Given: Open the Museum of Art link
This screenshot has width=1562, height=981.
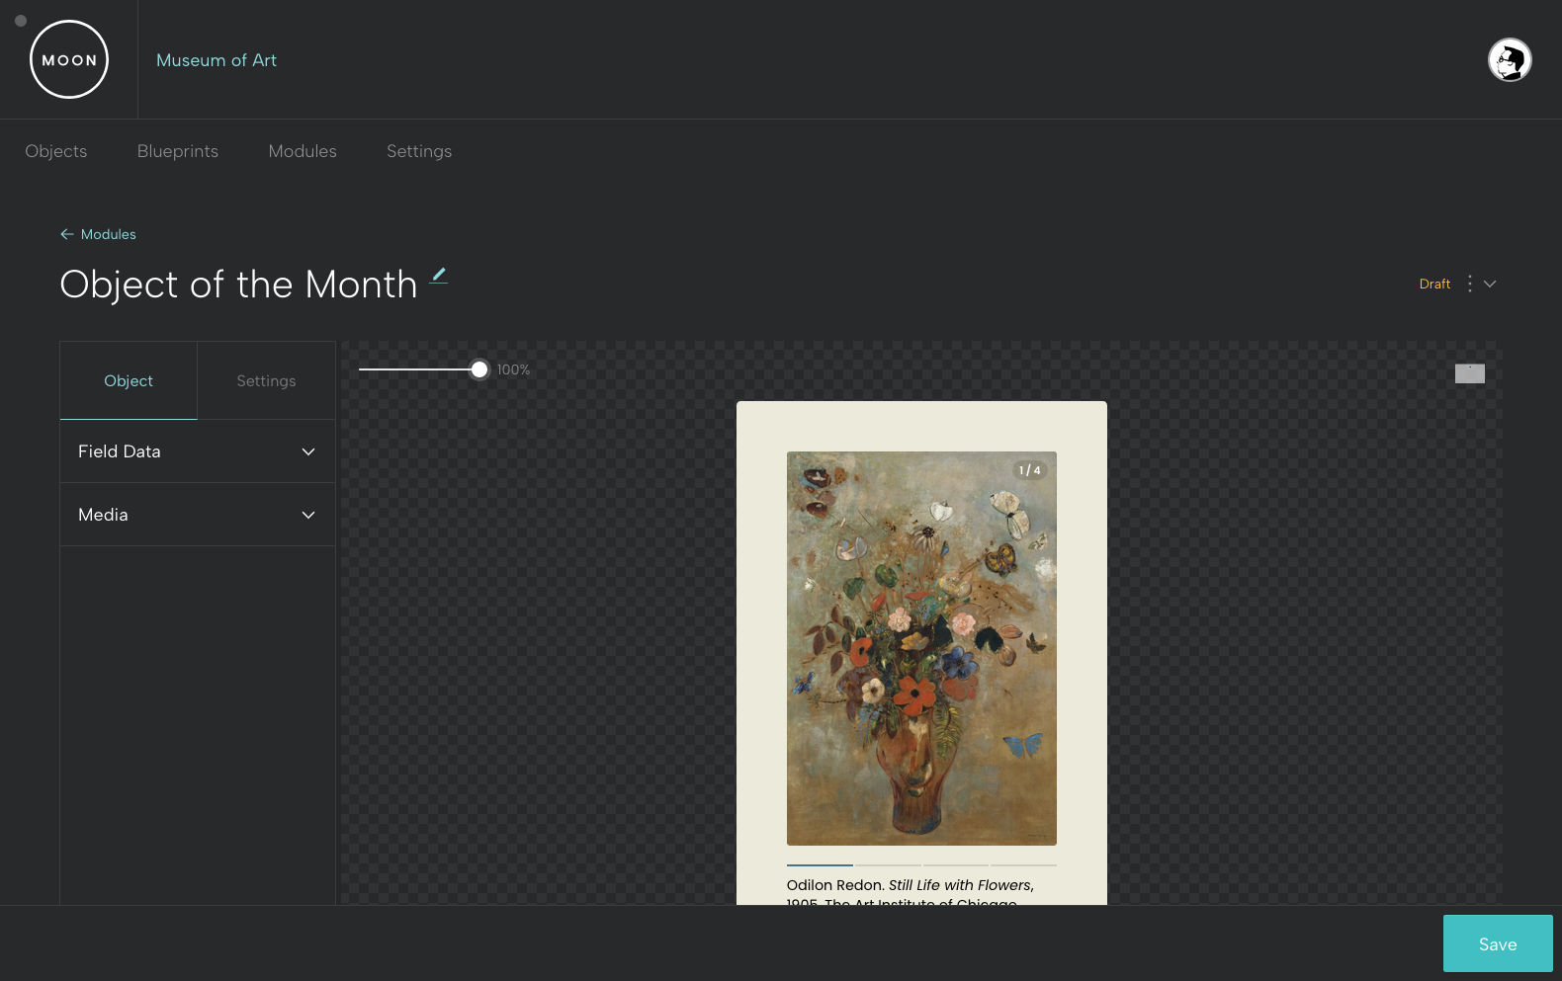Looking at the screenshot, I should 217,60.
